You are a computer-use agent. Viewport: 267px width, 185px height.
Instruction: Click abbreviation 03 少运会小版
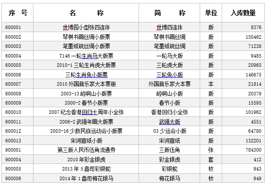tap(170, 131)
